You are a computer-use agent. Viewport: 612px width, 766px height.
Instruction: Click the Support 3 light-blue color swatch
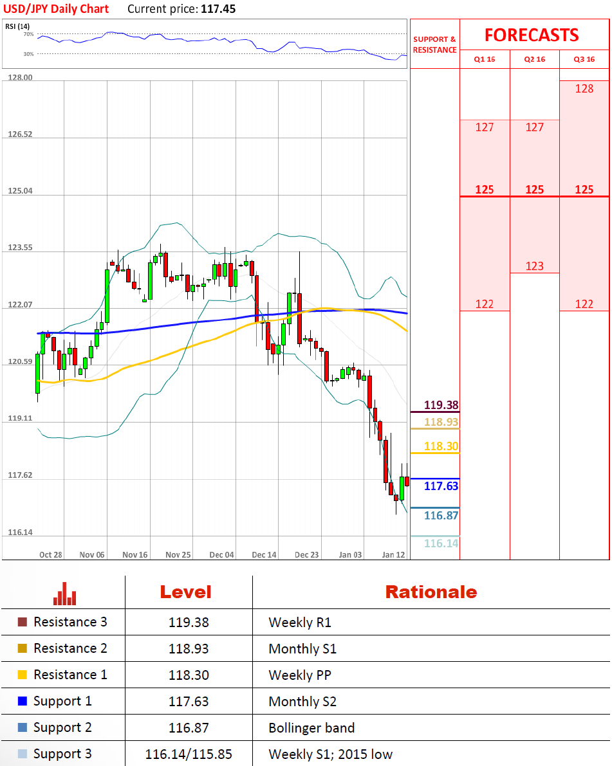click(x=22, y=754)
